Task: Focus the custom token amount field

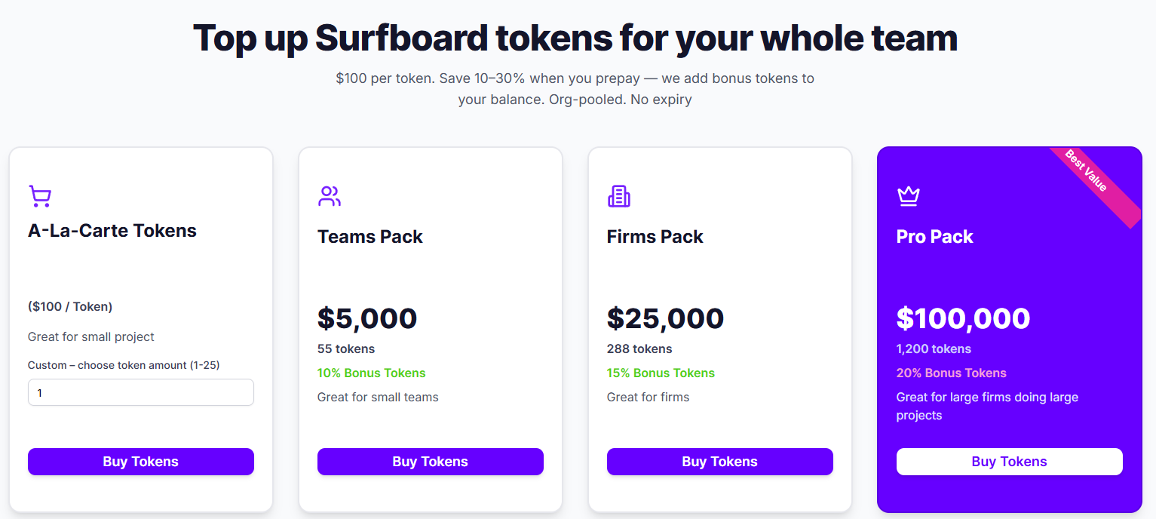Action: [141, 393]
